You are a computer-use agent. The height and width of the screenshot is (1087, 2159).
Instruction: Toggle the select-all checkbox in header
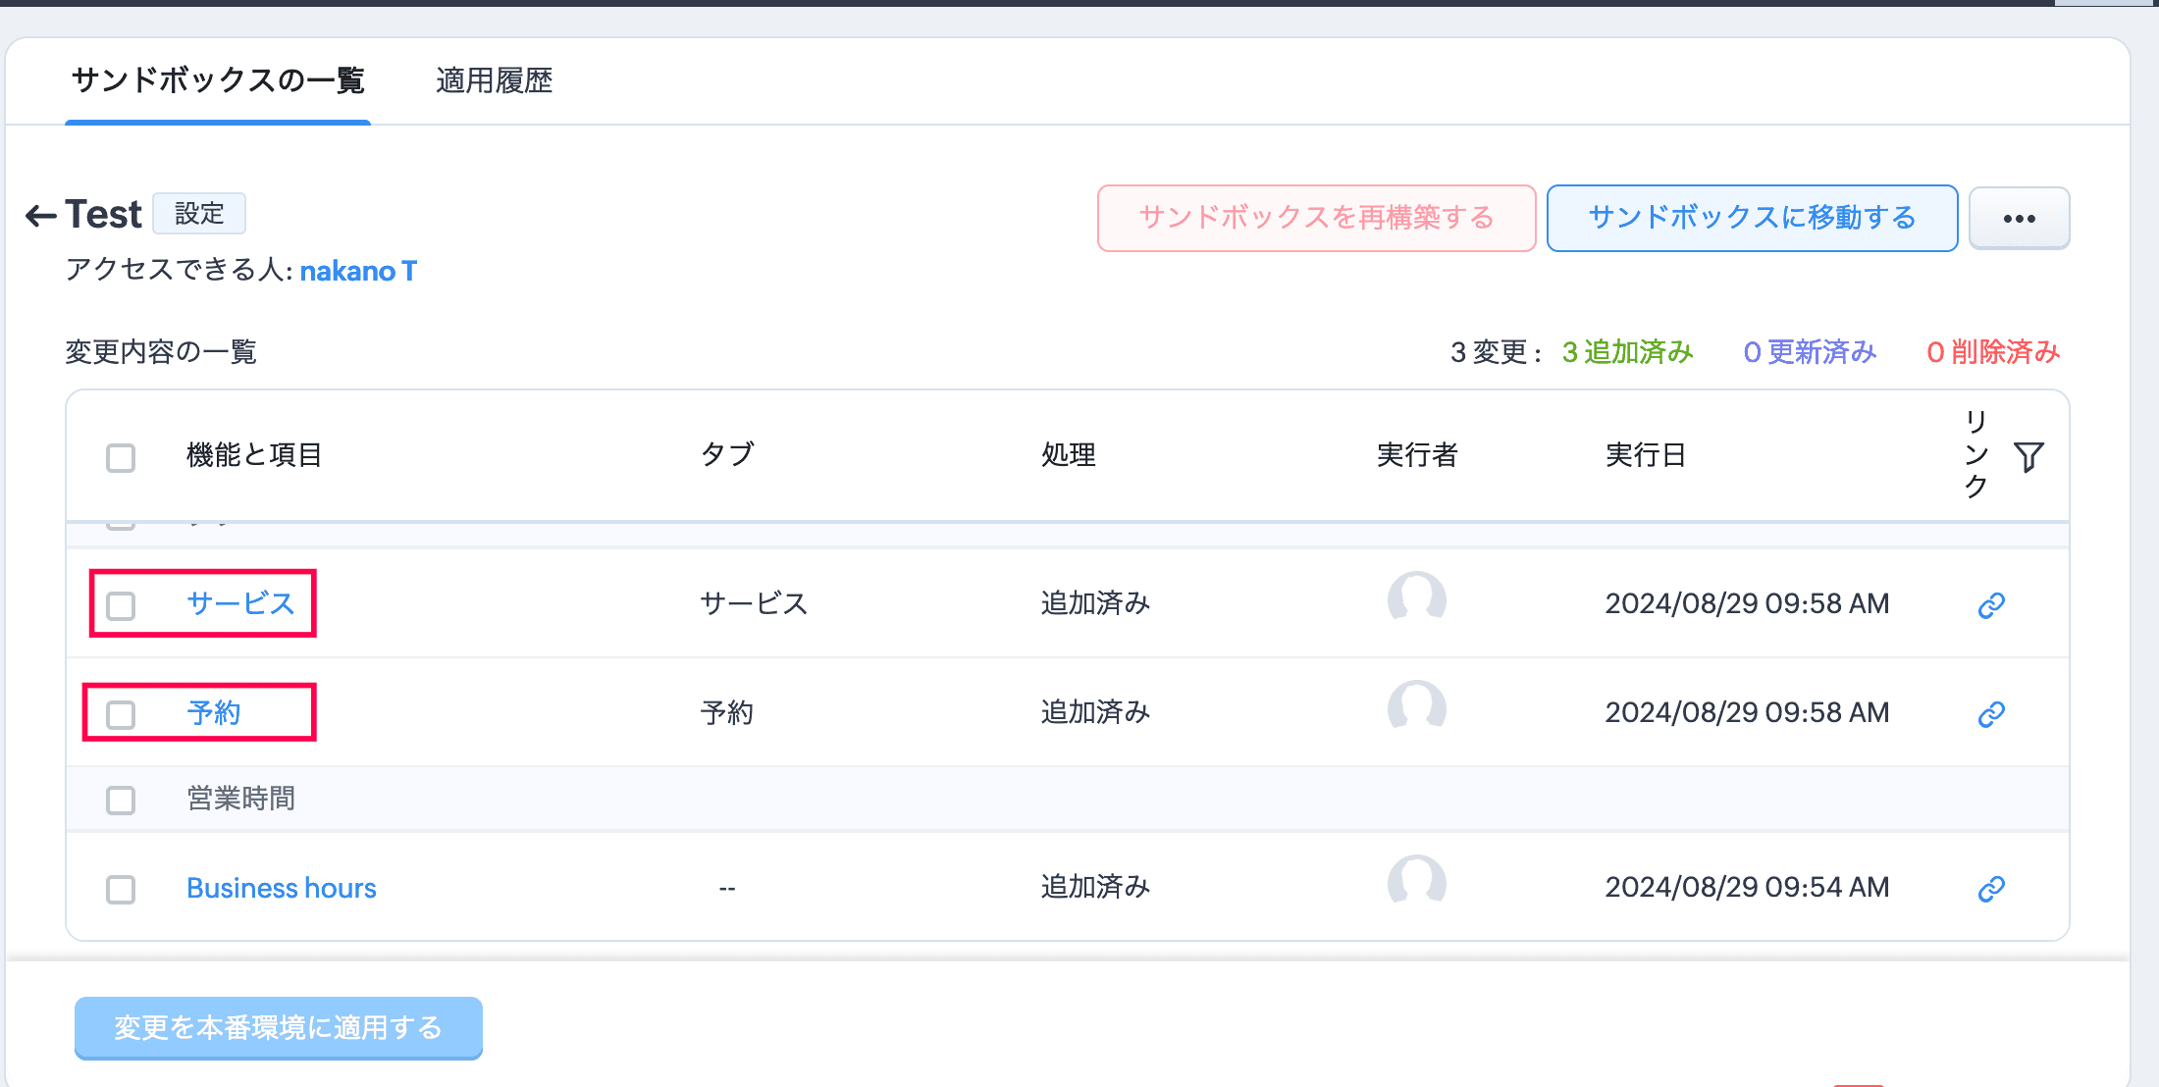click(x=121, y=457)
